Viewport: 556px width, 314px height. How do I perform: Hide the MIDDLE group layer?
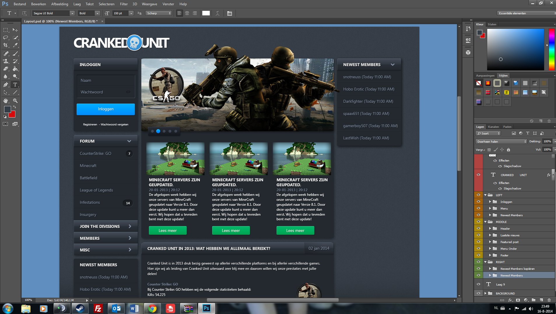[x=478, y=222]
